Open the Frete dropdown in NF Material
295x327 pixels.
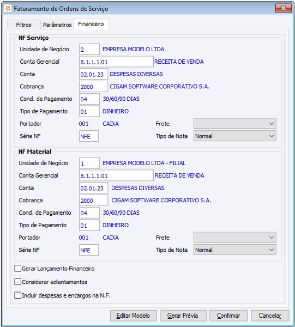235,237
